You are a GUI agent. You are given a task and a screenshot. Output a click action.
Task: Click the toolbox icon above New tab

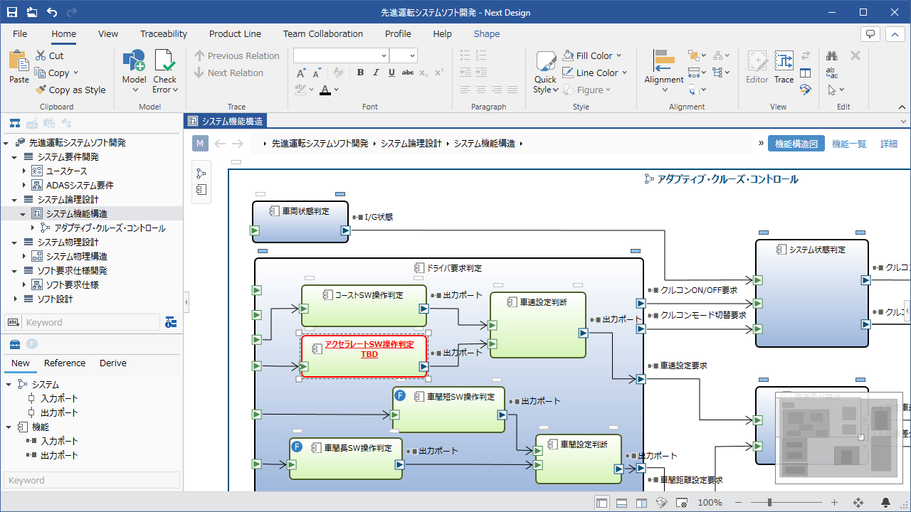14,344
